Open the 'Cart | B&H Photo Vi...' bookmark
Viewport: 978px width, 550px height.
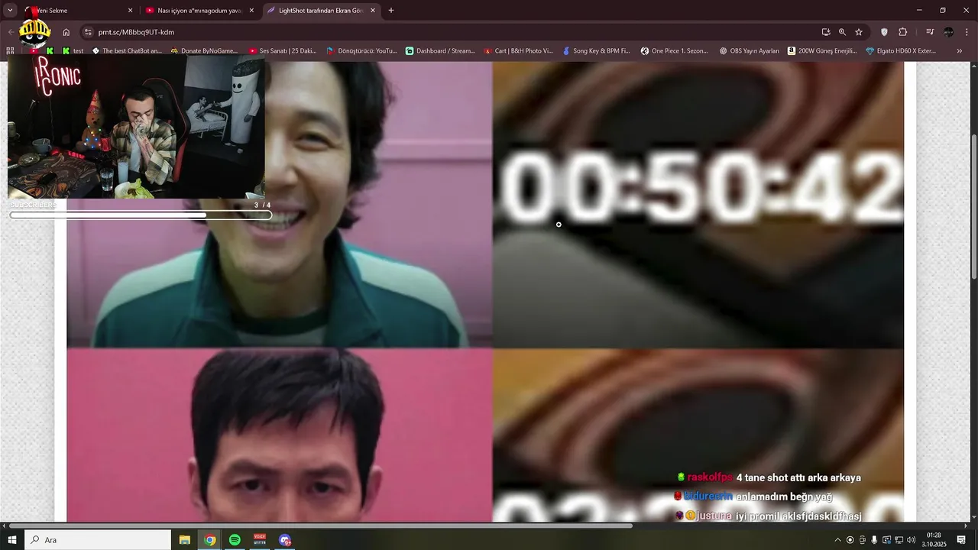(518, 51)
